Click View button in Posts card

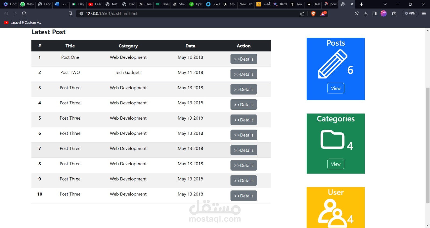tap(336, 88)
